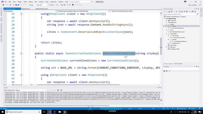Select CurrentConditions.cs in Solution Explorer
203x114 pixels.
pyautogui.click(x=178, y=28)
